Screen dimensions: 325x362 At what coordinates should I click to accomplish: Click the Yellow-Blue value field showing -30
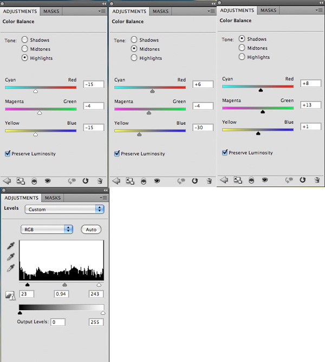[x=203, y=128]
